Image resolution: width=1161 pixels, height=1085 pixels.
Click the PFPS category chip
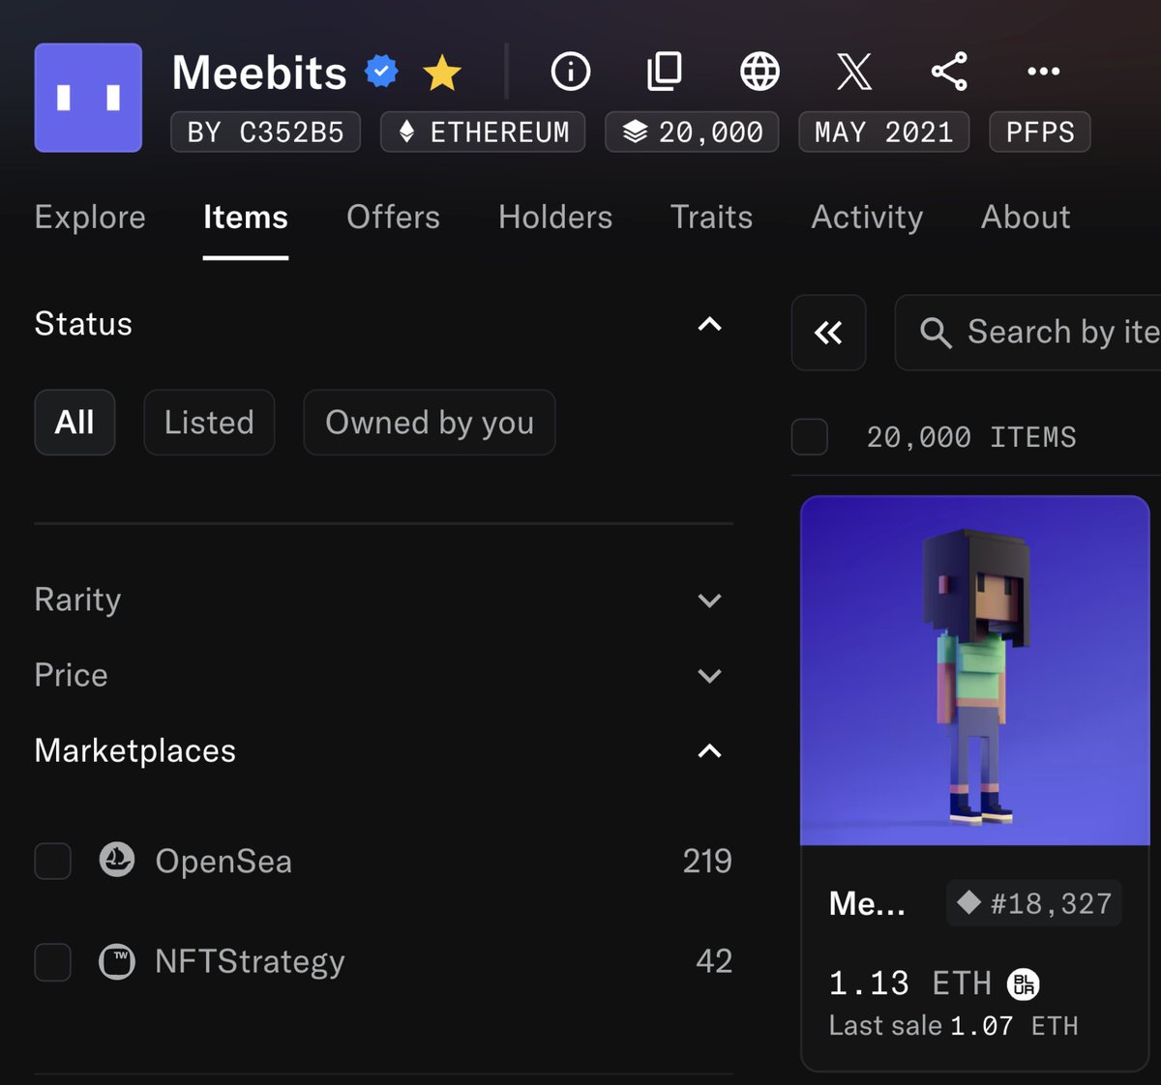click(x=1040, y=132)
